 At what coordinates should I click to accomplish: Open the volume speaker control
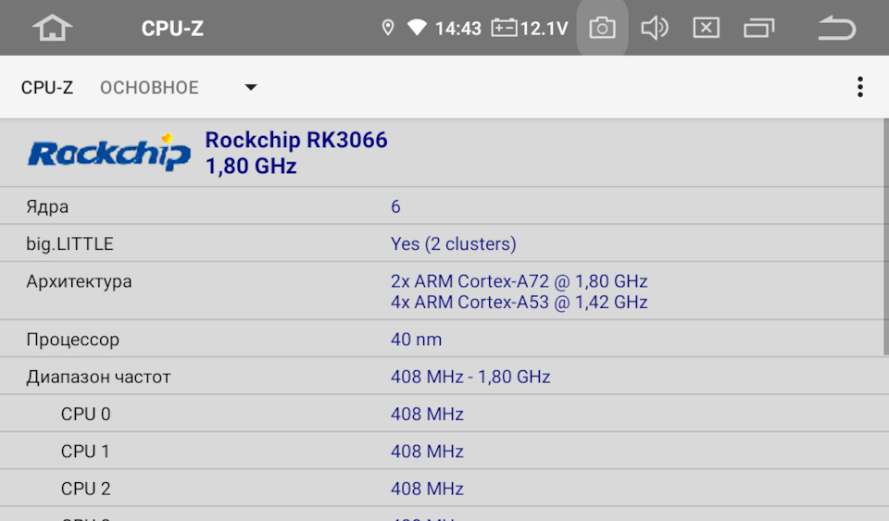coord(655,28)
